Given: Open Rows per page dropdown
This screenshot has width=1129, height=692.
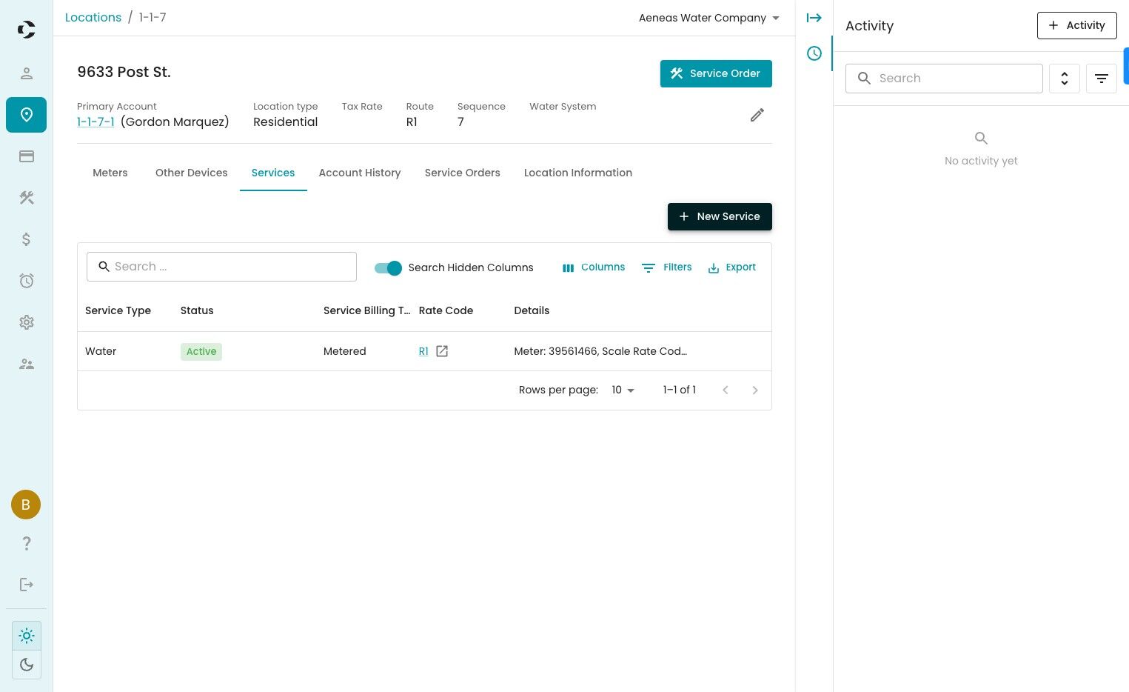Looking at the screenshot, I should point(623,390).
